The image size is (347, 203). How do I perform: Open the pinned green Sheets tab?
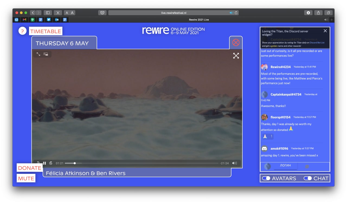[x=33, y=20]
